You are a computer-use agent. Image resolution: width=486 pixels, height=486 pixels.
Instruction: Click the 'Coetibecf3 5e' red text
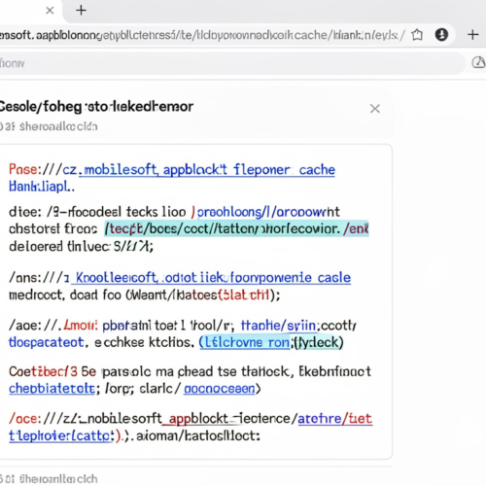52,371
